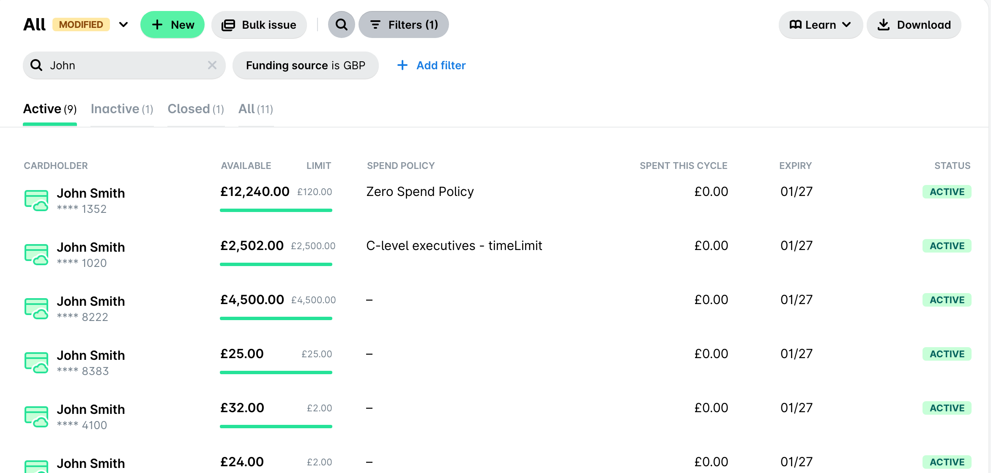Clear the John search text
Viewport: 991px width, 473px height.
coord(212,65)
